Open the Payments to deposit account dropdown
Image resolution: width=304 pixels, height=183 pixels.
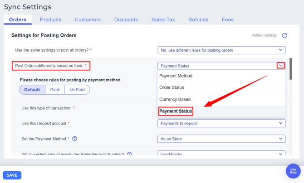(221, 123)
